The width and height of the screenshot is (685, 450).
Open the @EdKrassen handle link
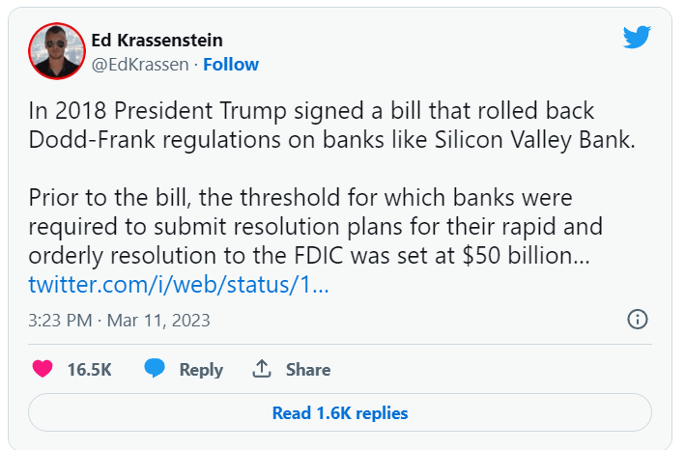[x=137, y=65]
